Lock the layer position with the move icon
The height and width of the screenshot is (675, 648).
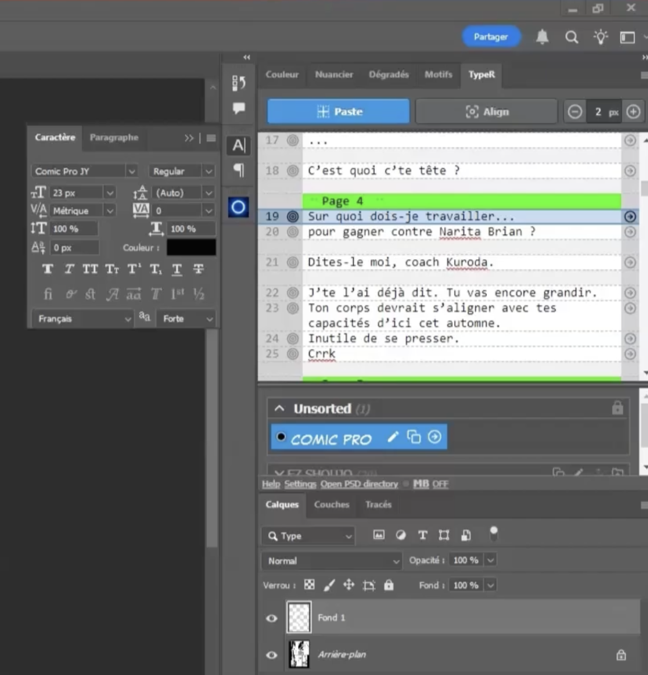click(x=349, y=585)
